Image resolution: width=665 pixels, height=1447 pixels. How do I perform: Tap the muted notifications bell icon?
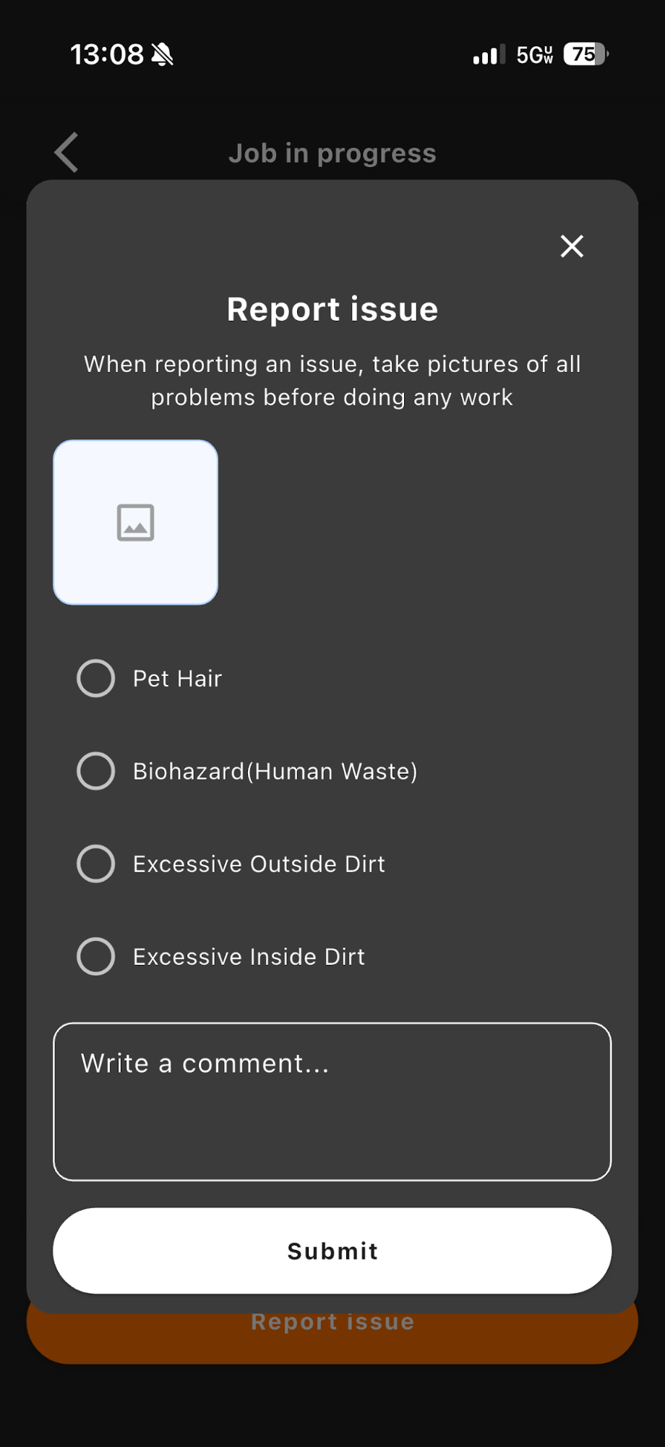pyautogui.click(x=163, y=54)
